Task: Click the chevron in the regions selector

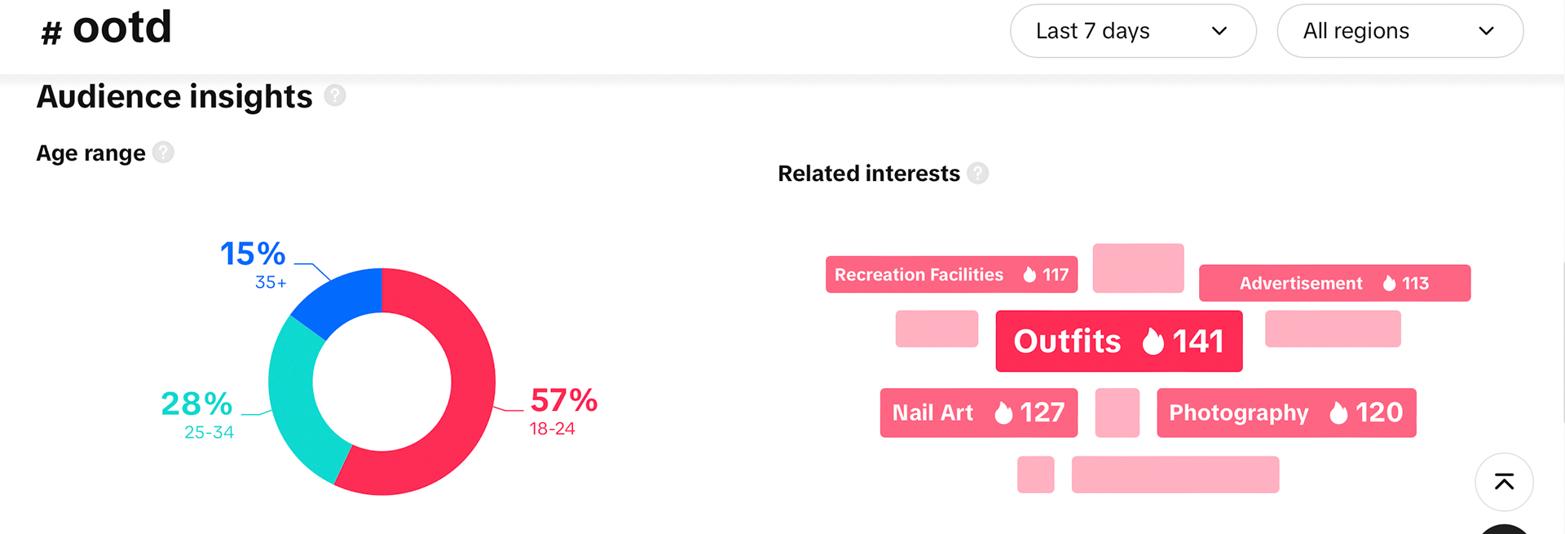Action: click(x=1486, y=31)
